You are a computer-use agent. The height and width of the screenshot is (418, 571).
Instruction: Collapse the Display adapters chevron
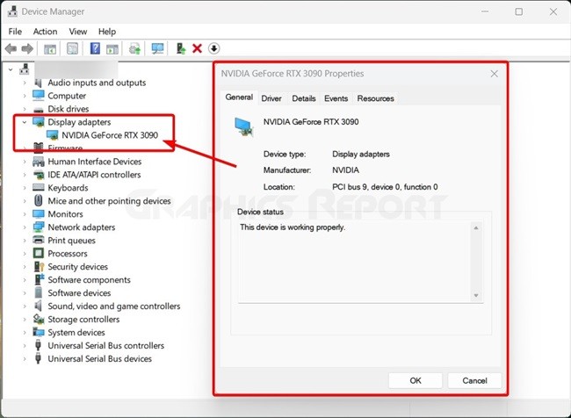(x=24, y=122)
